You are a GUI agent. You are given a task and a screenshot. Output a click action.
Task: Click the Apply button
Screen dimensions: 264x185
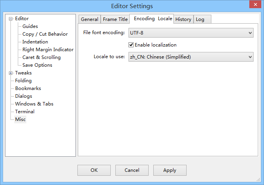click(x=170, y=170)
